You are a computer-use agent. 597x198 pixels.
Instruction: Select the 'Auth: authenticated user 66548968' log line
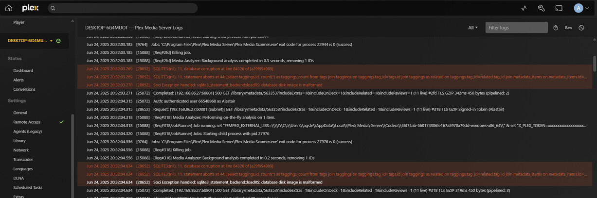point(335,101)
